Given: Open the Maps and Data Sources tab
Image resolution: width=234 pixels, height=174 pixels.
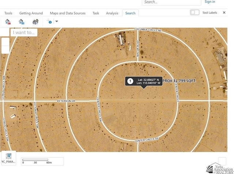Looking at the screenshot, I should (x=68, y=13).
